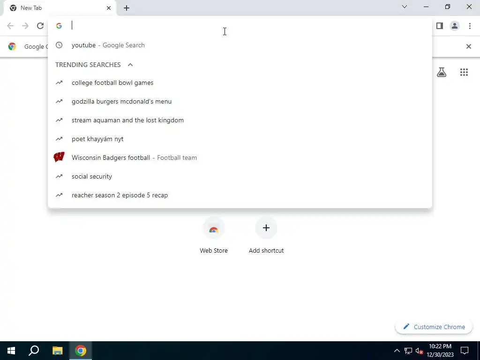Click trending arrow icon beside social security
480x360 pixels.
point(59,176)
